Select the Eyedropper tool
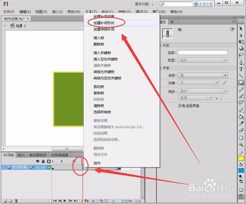Screen dimensions: 246x204 click(241, 123)
